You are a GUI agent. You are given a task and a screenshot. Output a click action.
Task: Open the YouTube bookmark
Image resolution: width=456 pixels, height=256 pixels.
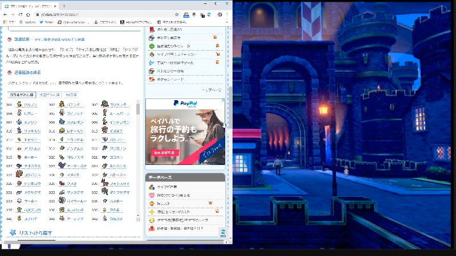[27, 22]
